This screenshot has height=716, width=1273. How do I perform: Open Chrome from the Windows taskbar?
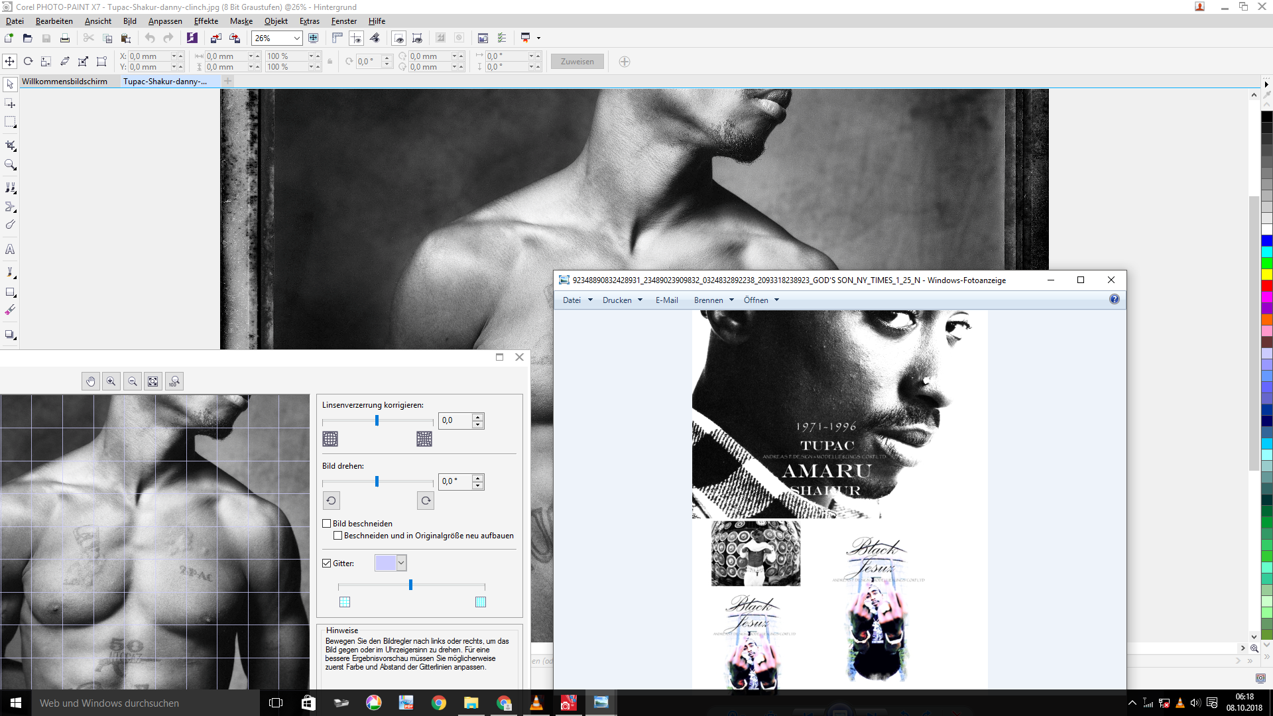[438, 703]
